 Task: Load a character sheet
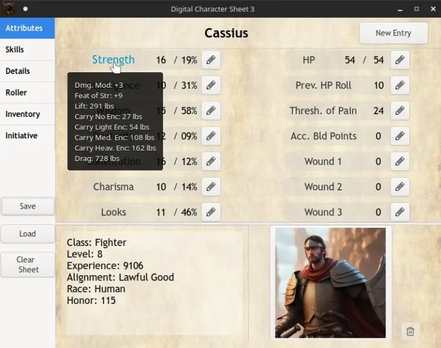coord(28,234)
